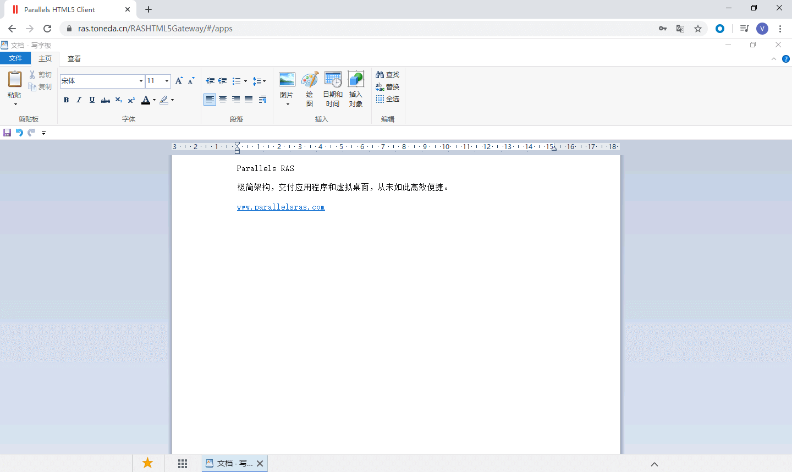Toggle italic formatting
The image size is (792, 472).
pyautogui.click(x=79, y=100)
